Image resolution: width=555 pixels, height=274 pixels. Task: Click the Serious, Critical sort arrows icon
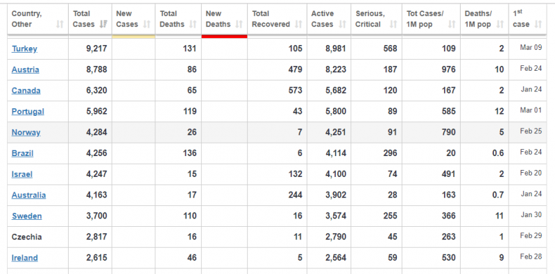click(x=393, y=24)
